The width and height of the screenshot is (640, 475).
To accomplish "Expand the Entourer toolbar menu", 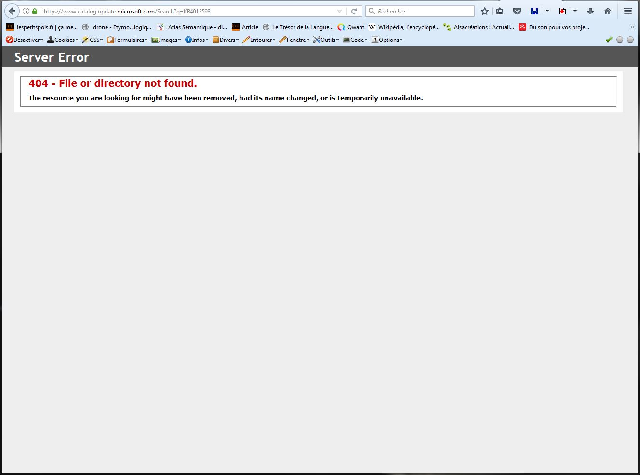I will (x=259, y=40).
